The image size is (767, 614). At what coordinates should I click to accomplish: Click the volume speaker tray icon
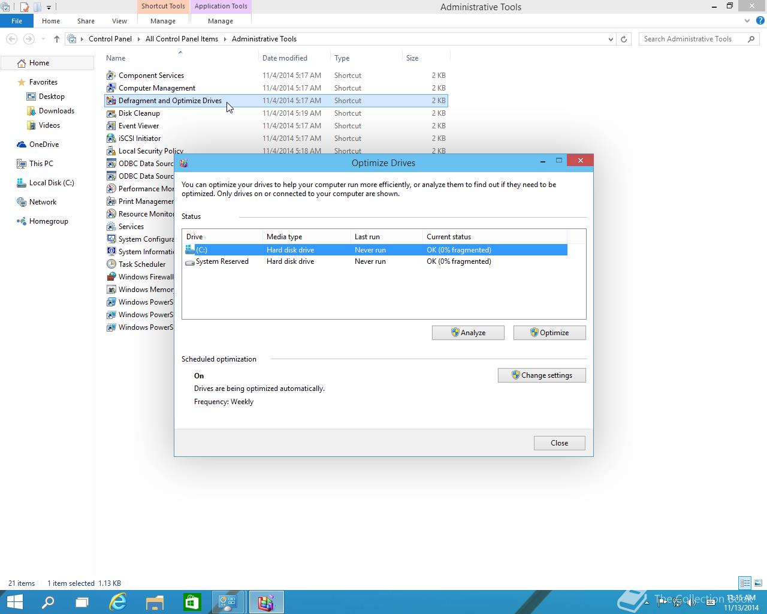pos(691,603)
